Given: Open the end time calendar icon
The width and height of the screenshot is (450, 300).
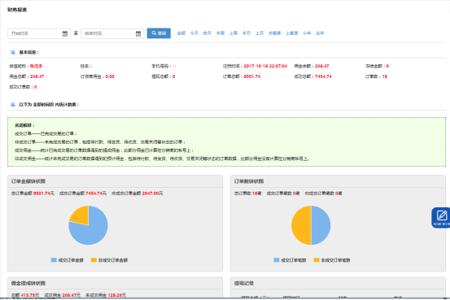Looking at the screenshot, I should (x=138, y=33).
